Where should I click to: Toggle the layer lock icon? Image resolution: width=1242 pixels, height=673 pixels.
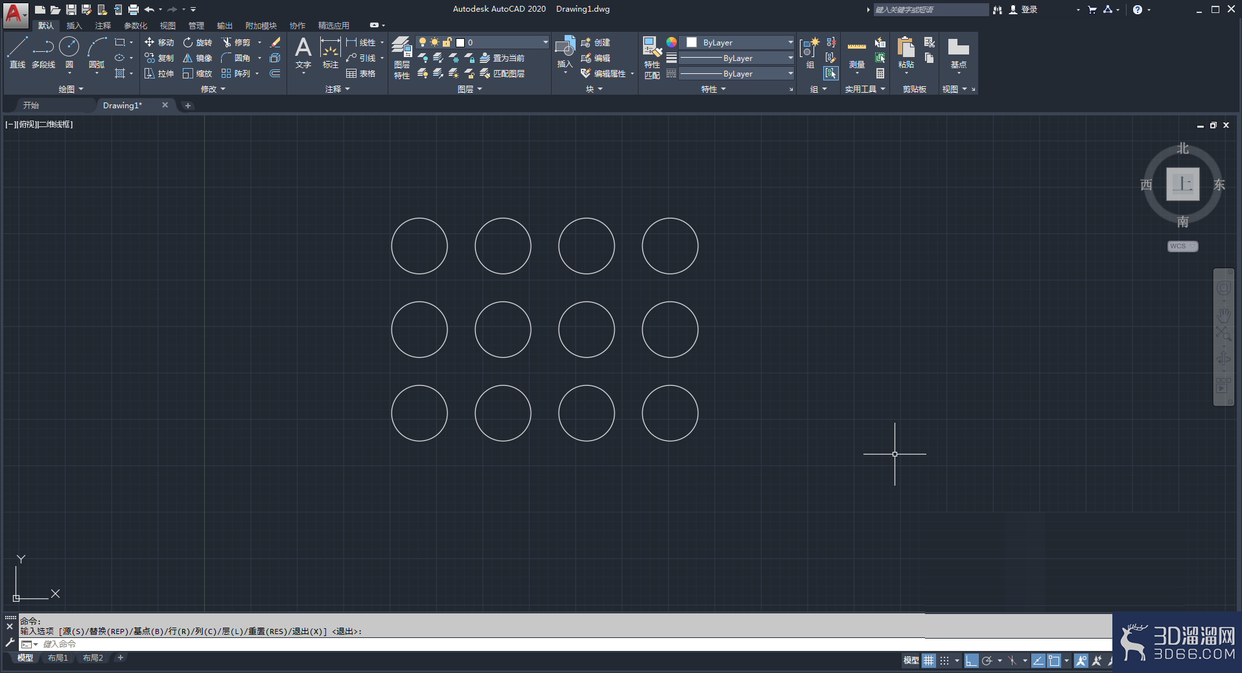[x=447, y=42]
